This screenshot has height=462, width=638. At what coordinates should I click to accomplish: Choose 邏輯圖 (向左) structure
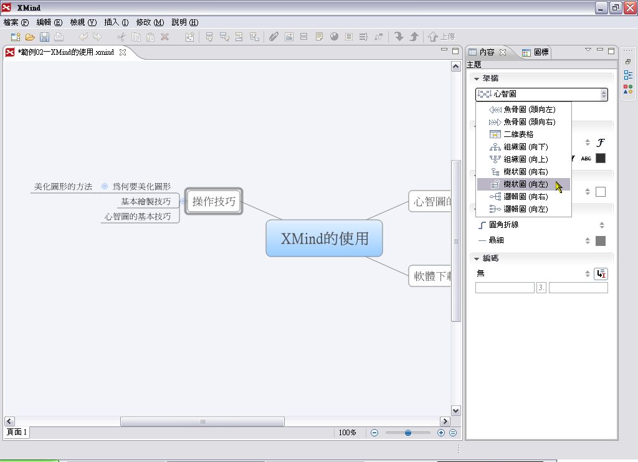tap(523, 209)
